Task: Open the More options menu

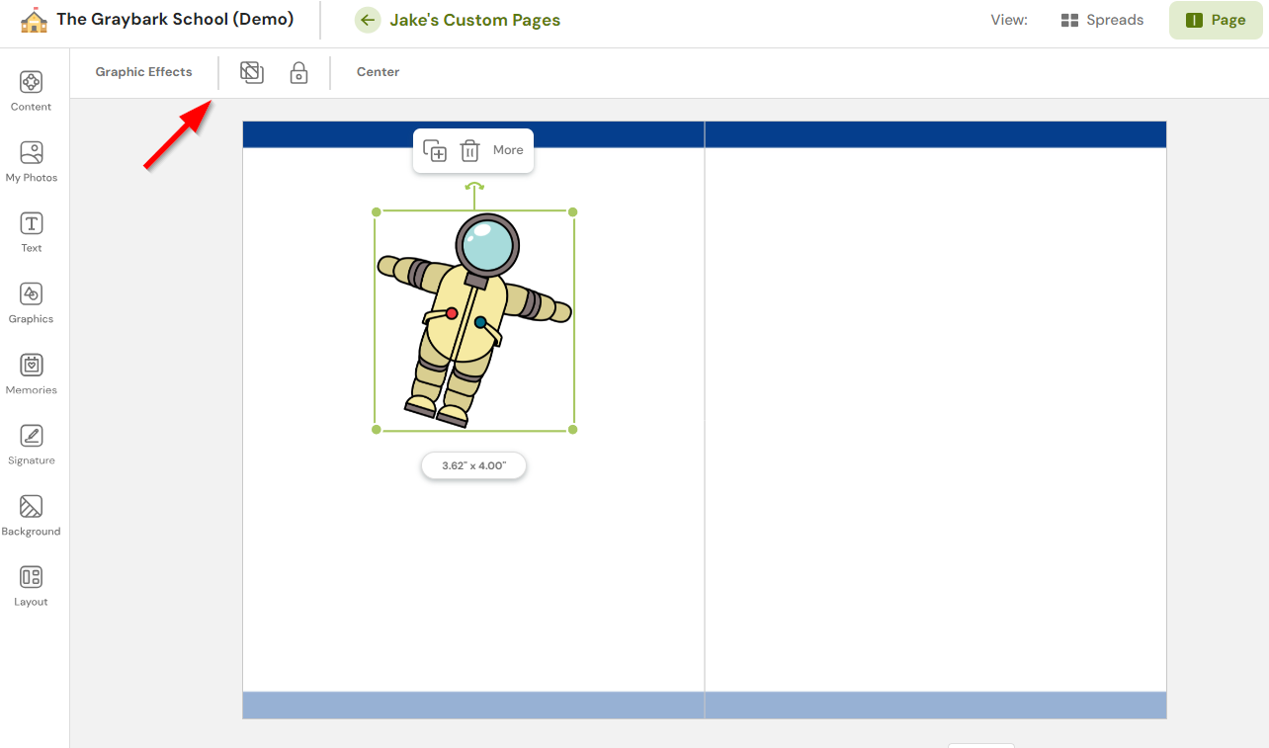Action: (x=508, y=150)
